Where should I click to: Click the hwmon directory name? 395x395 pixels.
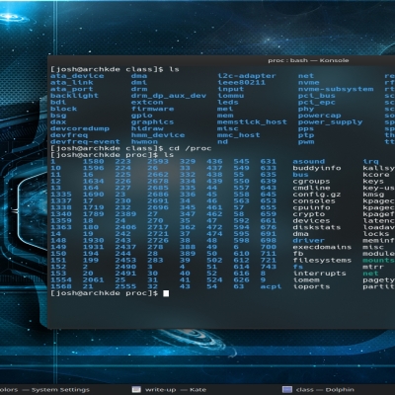coord(144,142)
